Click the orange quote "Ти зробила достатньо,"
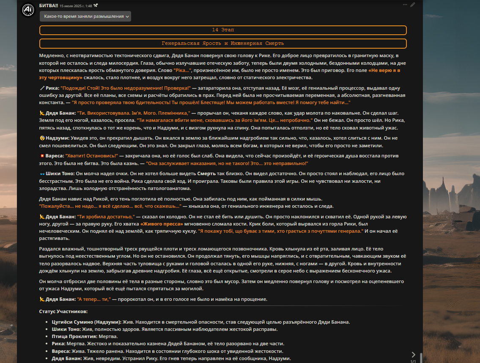 106,217
